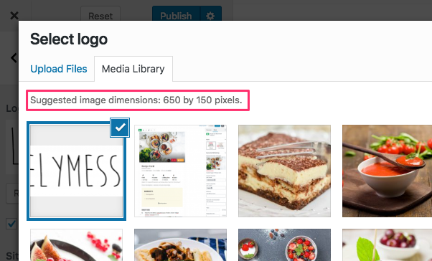Image resolution: width=432 pixels, height=261 pixels.
Task: Select the ELYMESS logo thumbnail
Action: pos(76,171)
